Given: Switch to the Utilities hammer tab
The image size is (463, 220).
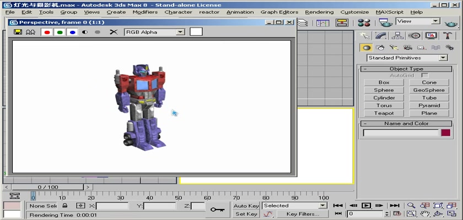Looking at the screenshot, I should pos(448,36).
